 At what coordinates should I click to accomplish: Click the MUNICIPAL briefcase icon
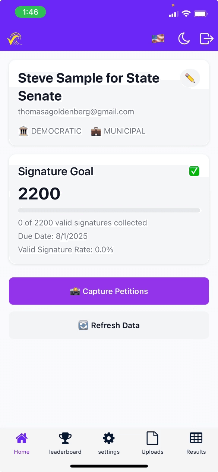point(96,131)
